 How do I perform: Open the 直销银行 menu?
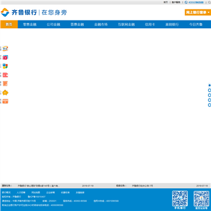tap(172, 25)
